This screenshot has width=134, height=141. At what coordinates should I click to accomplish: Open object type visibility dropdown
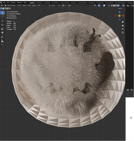click(96, 6)
